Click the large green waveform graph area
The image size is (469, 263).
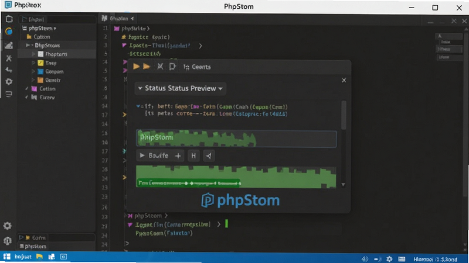point(236,177)
